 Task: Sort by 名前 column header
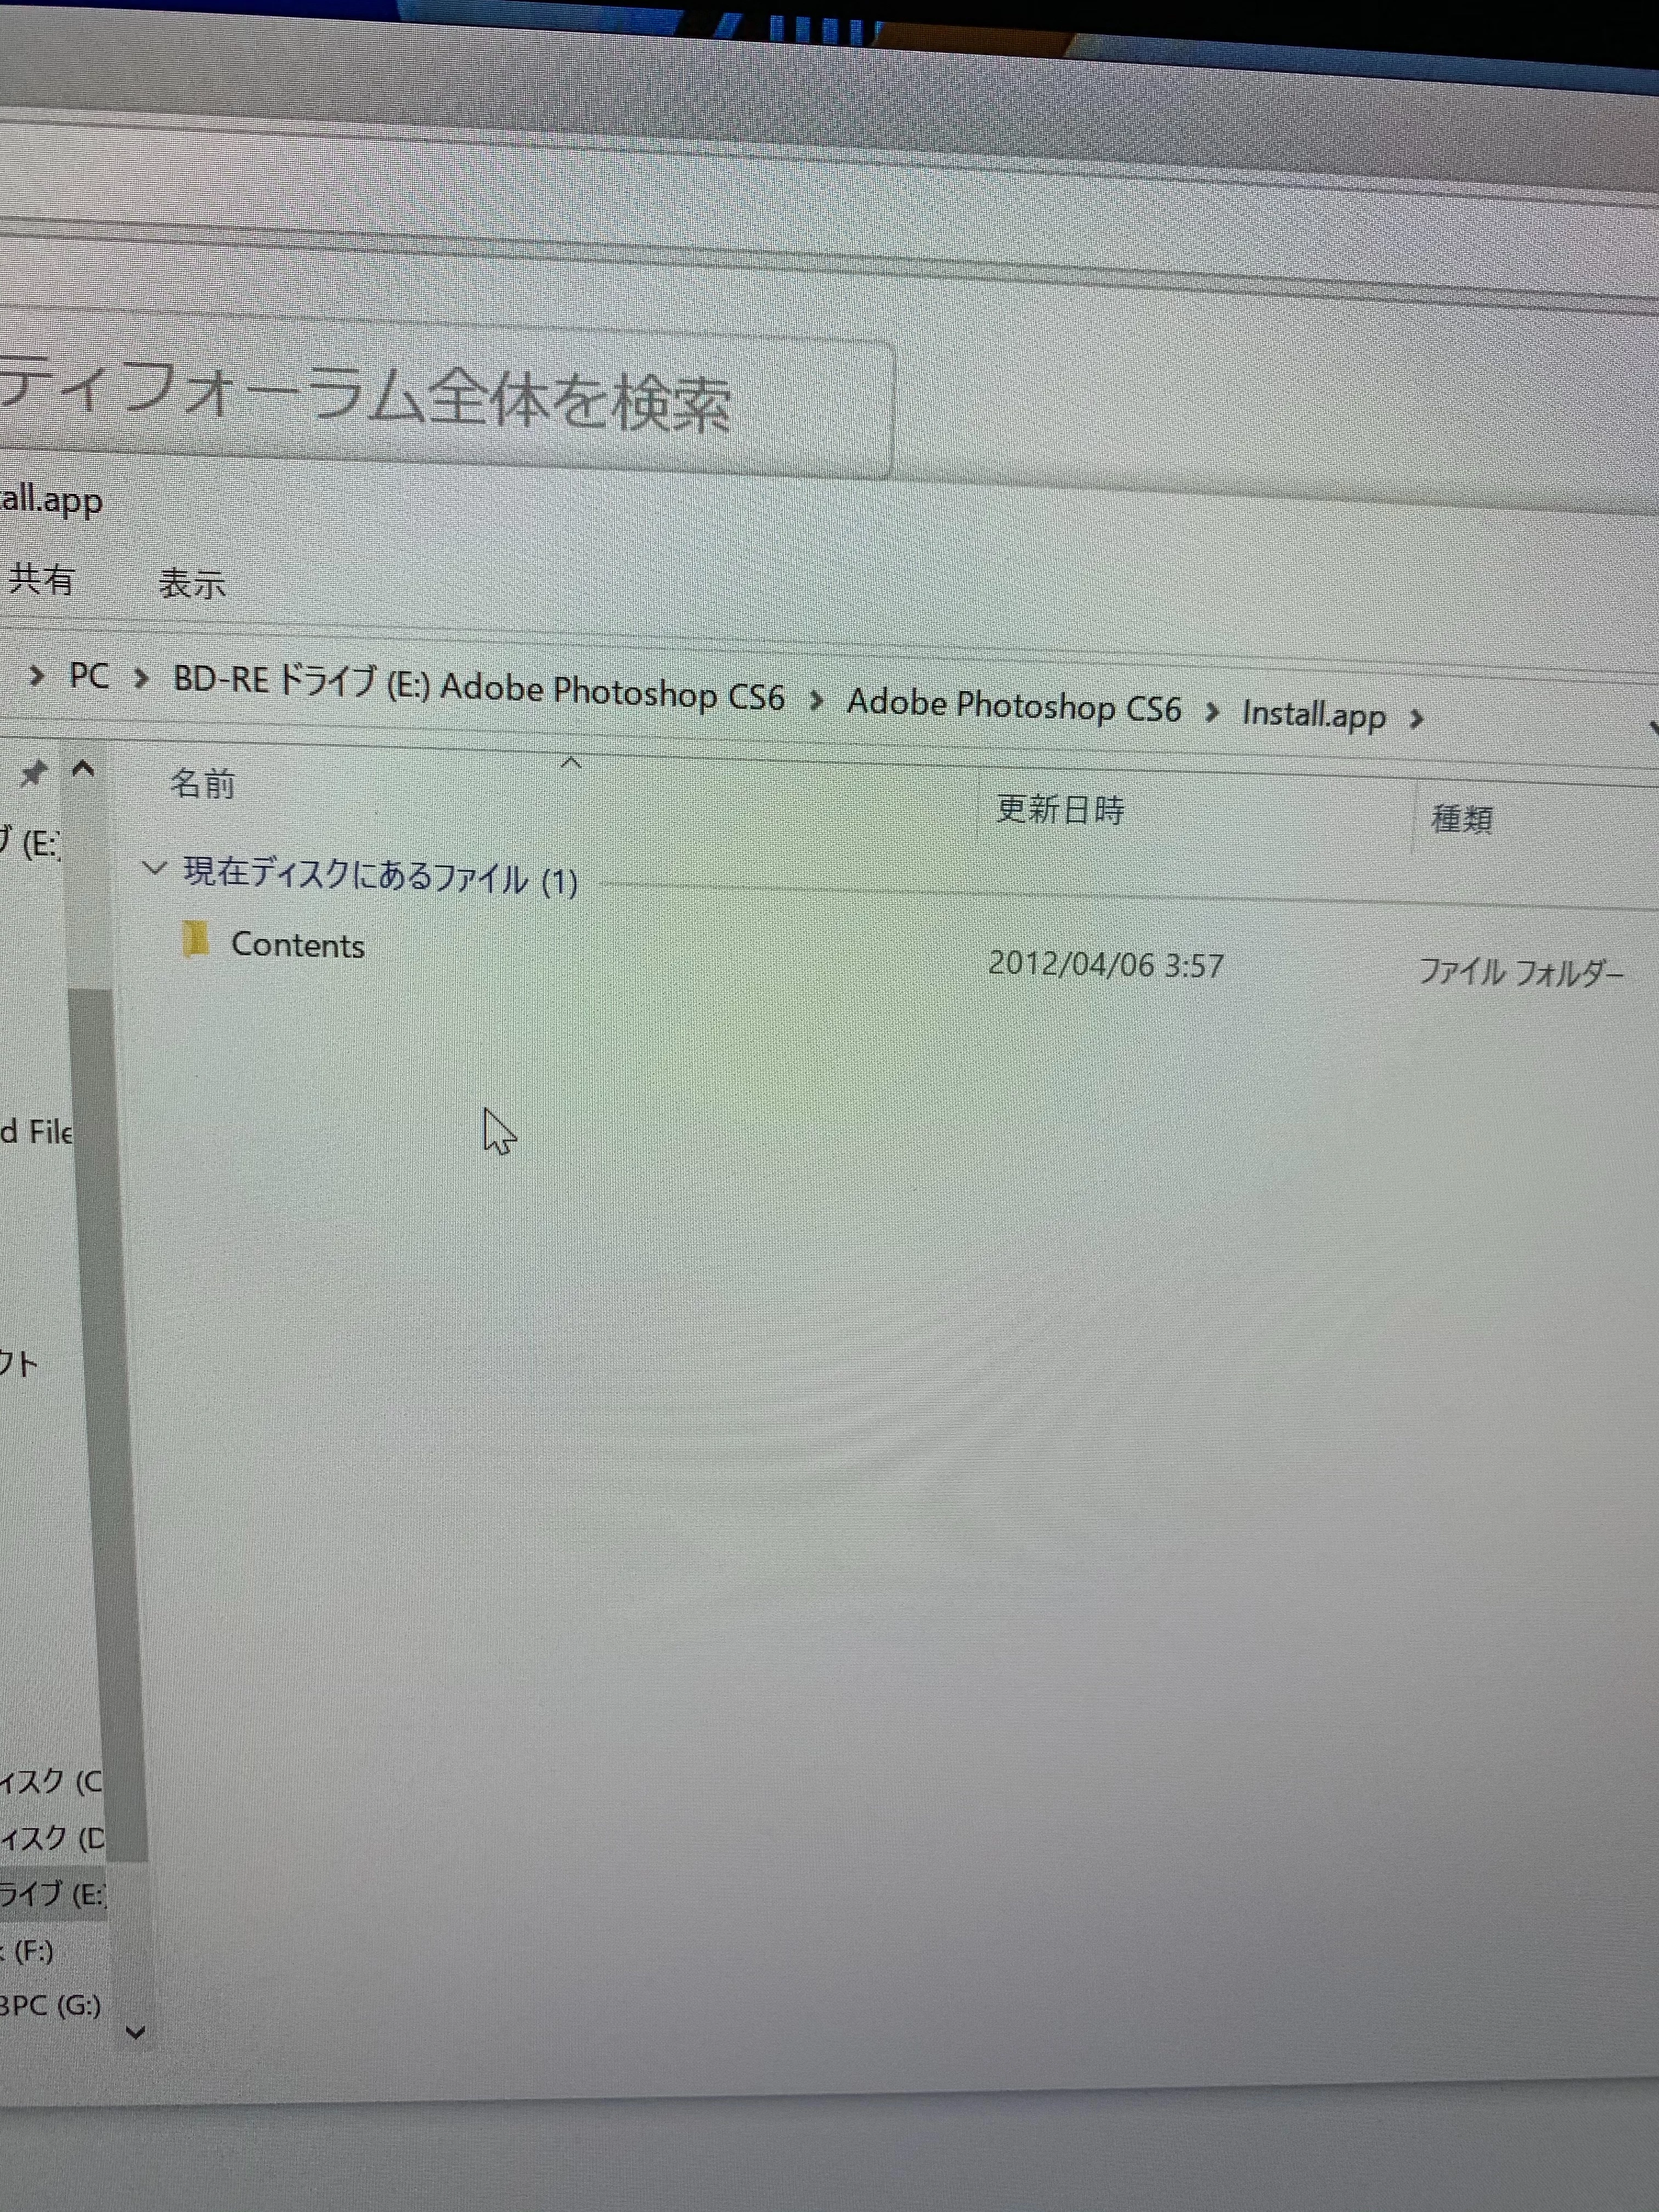click(x=203, y=784)
